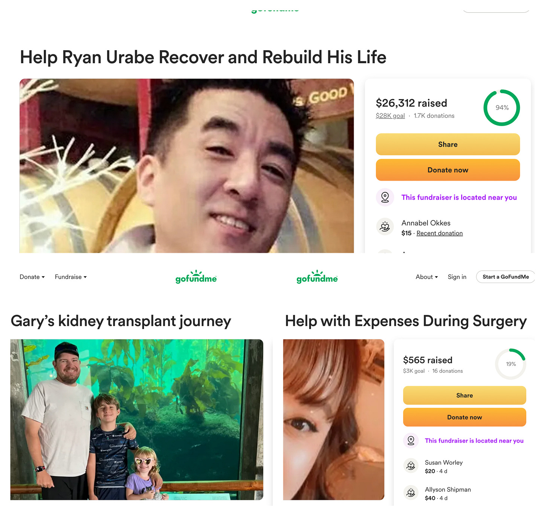Click the donation heart icon next to Annabel Okkes
545x516 pixels.
385,226
